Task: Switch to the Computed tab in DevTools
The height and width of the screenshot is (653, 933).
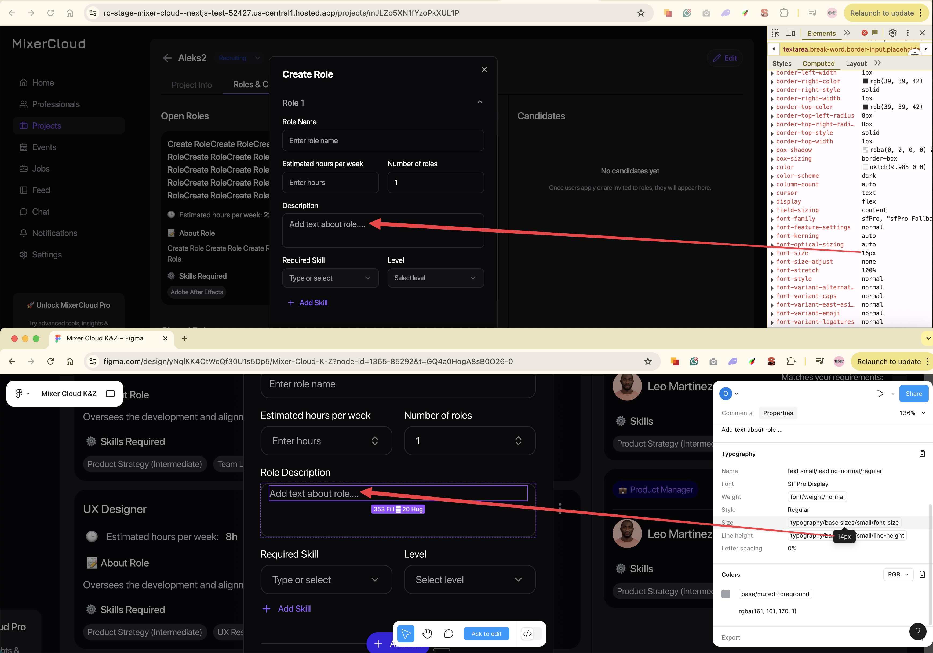Action: tap(818, 63)
